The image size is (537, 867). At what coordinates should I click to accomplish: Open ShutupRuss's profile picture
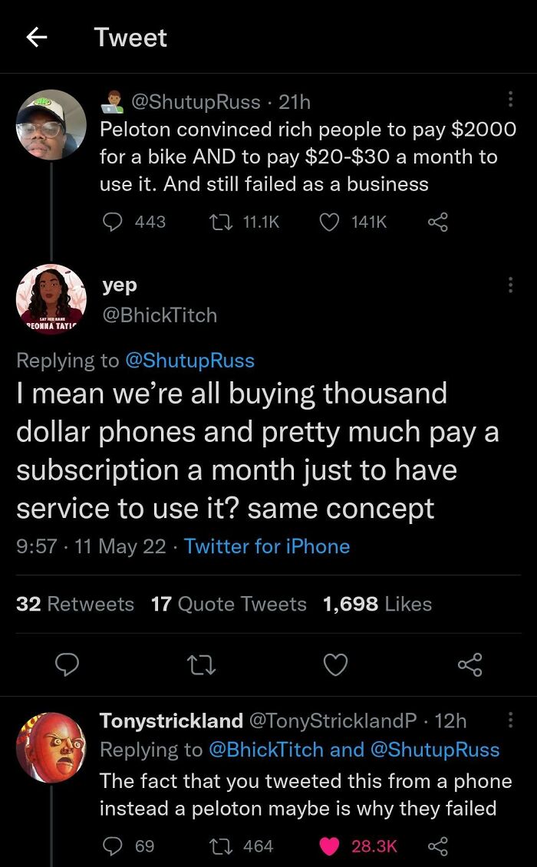(x=51, y=124)
